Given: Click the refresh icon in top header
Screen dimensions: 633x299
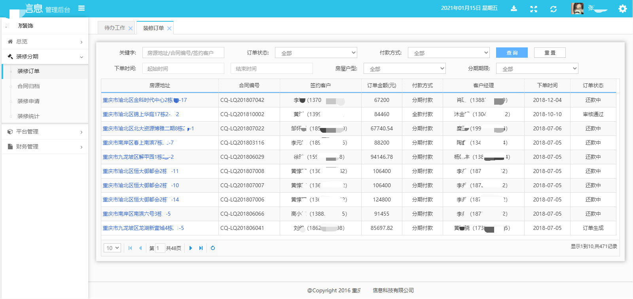Looking at the screenshot, I should pos(553,9).
